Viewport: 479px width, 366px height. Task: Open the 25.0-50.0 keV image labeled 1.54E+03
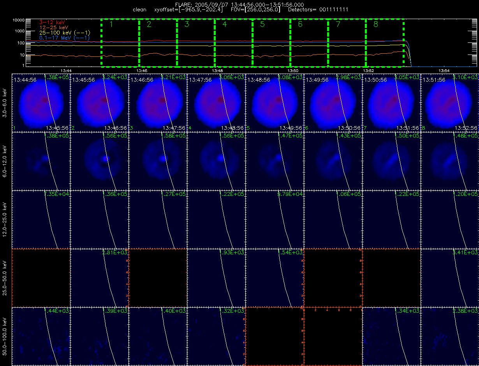(275, 277)
